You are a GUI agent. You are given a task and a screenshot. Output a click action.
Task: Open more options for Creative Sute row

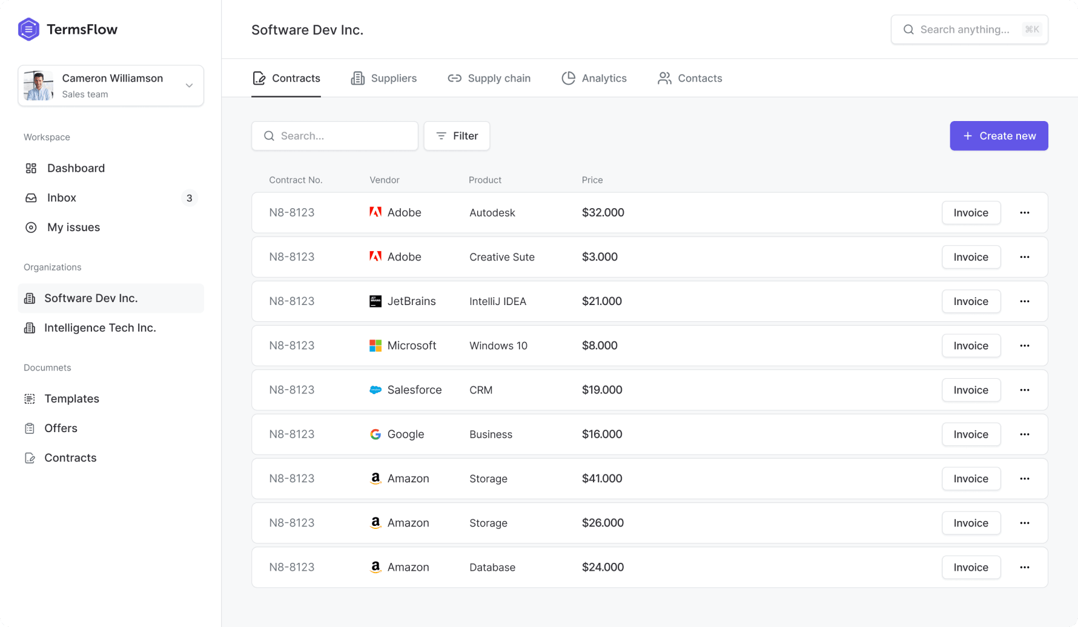coord(1024,257)
